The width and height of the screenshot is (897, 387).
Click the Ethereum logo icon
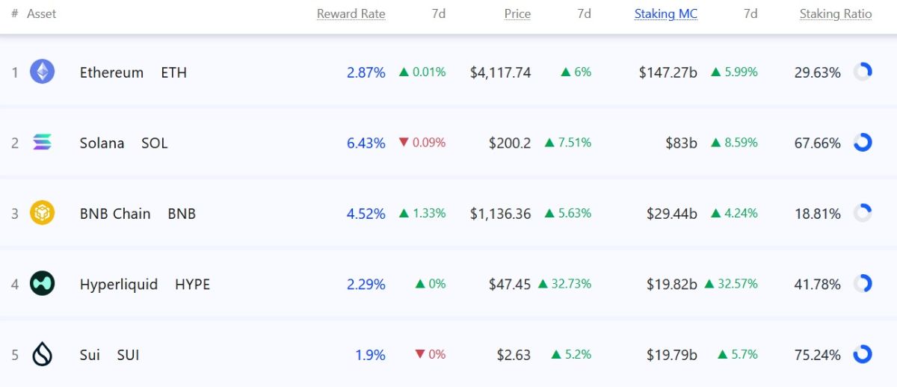(42, 72)
